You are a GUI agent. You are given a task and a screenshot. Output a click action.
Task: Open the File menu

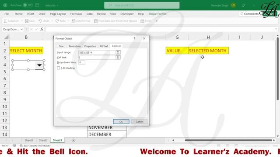(7, 14)
